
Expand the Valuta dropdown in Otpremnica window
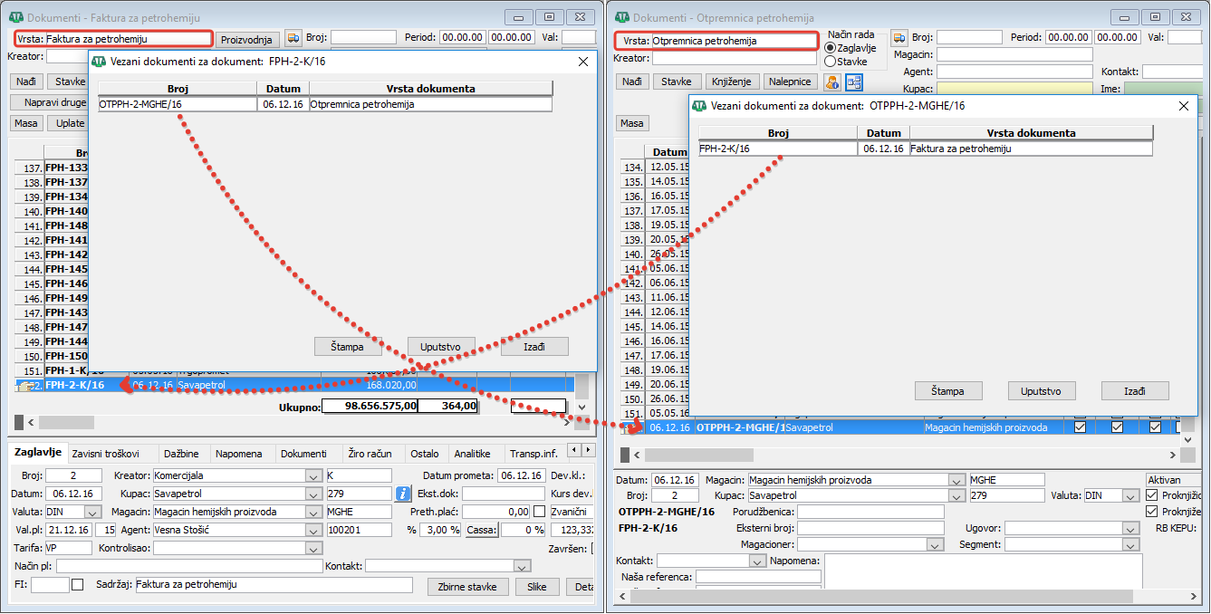point(1129,496)
